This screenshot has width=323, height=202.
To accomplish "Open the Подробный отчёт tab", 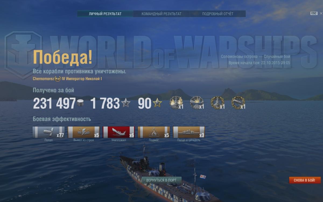I will pos(218,14).
